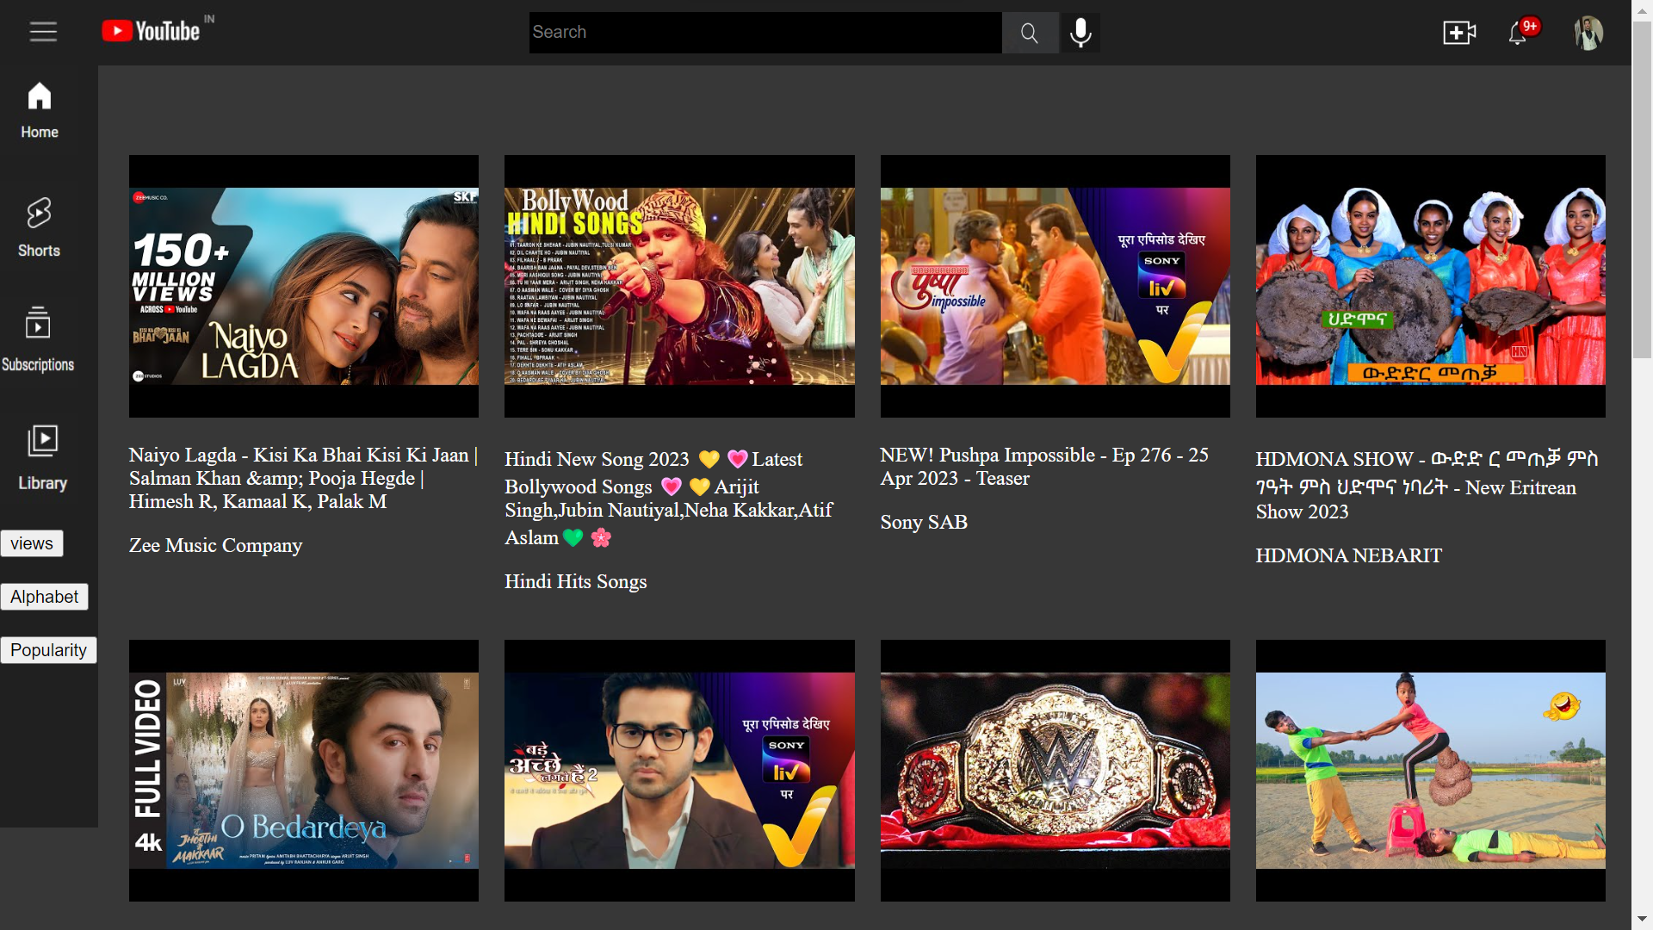This screenshot has height=930, width=1653.
Task: Open the Naiyo Lagda video thumbnail
Action: (303, 286)
